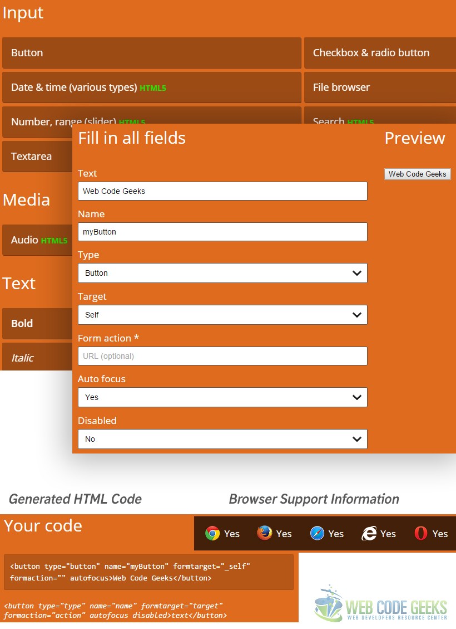Click the button syntax template text
This screenshot has width=456, height=629.
pyautogui.click(x=115, y=611)
